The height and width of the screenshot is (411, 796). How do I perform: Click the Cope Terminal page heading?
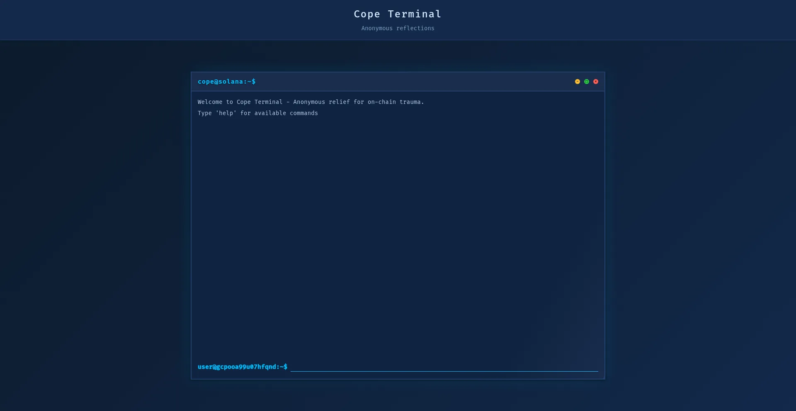[397, 14]
